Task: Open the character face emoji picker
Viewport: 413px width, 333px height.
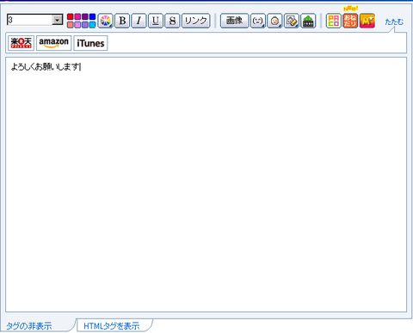Action: tap(274, 21)
